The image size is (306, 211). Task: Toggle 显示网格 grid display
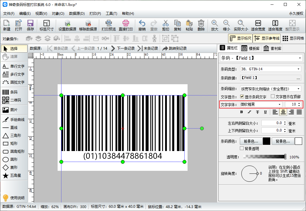coord(293,38)
